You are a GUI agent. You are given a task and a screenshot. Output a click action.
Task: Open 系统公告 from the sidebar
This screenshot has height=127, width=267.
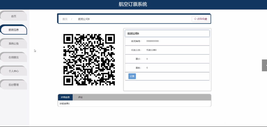pyautogui.click(x=14, y=44)
